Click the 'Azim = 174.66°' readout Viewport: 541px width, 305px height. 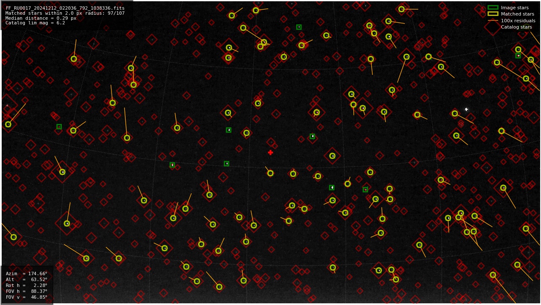27,273
